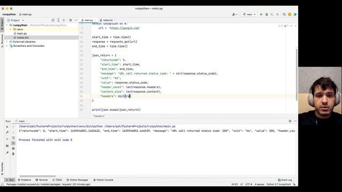Open the orange IDE updates icon
This screenshot has width=342, height=192.
click(290, 14)
